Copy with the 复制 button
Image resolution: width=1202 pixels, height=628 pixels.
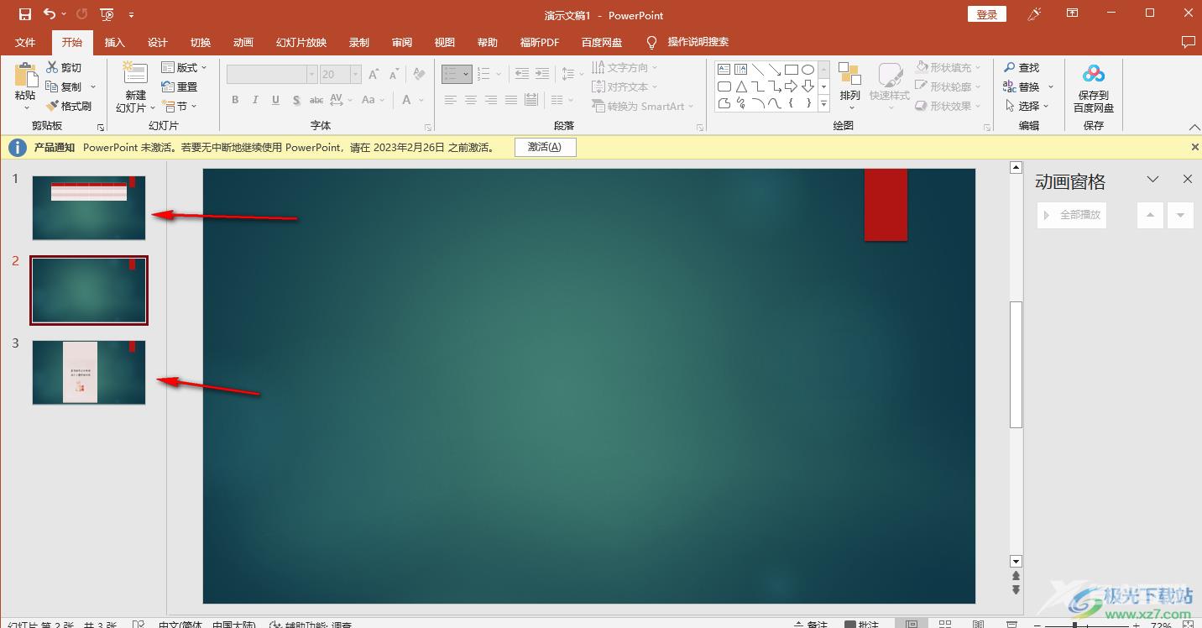[x=65, y=86]
